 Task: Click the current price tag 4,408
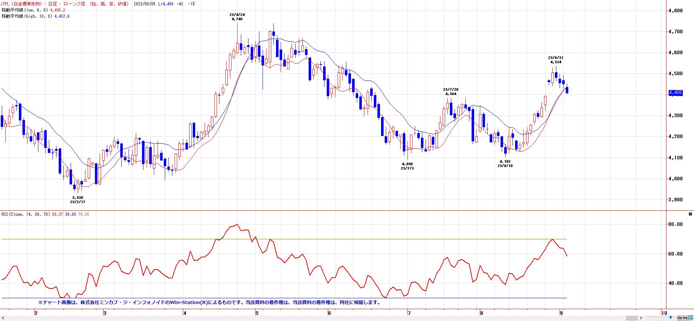click(x=676, y=93)
